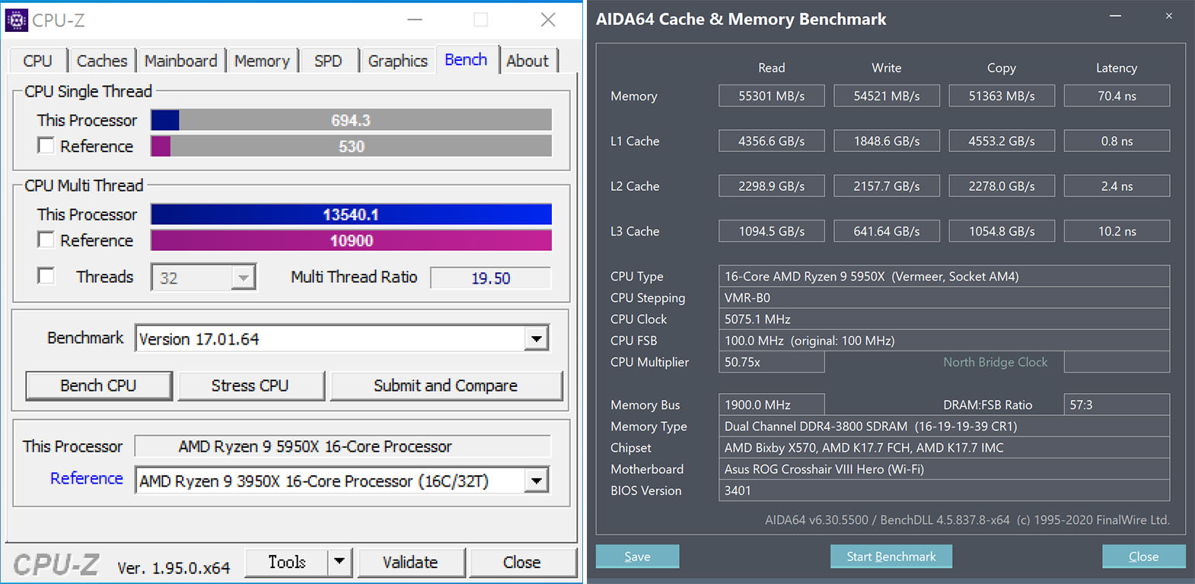Click BIOS Version value 3401
1195x584 pixels.
(x=944, y=490)
